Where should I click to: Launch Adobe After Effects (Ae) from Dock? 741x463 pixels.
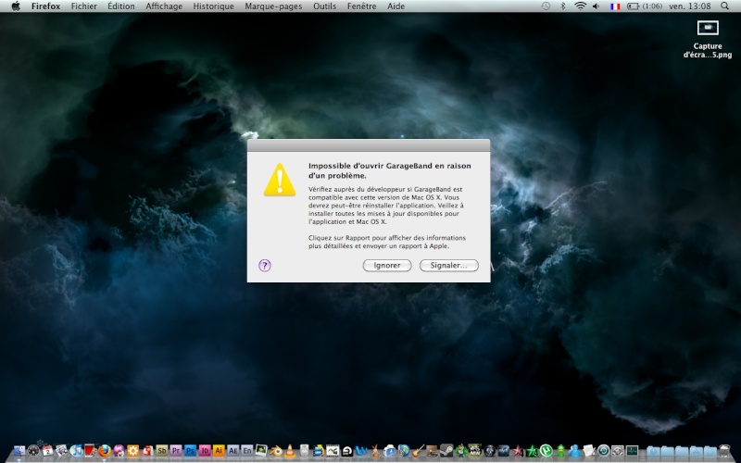[x=232, y=451]
